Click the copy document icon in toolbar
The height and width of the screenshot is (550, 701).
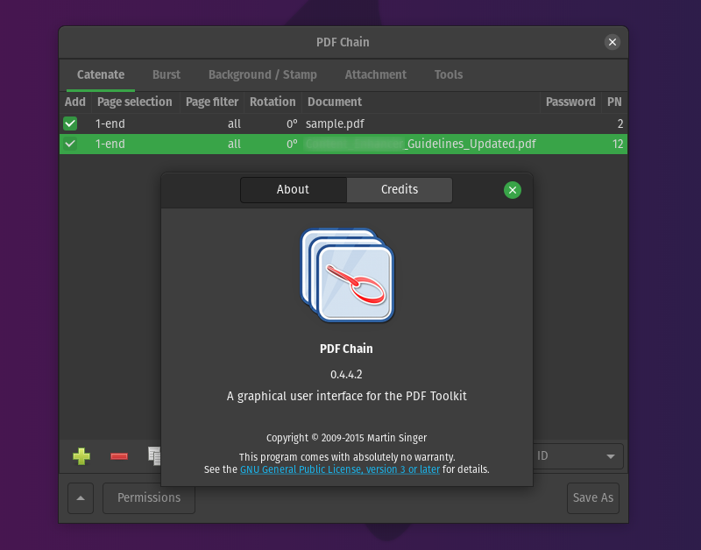click(154, 456)
